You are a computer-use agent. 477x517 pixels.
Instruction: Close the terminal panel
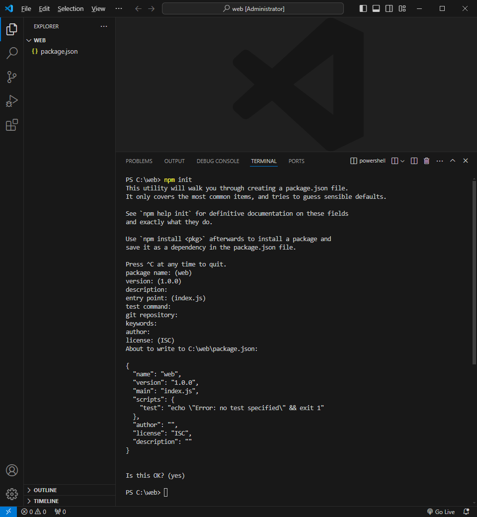466,161
